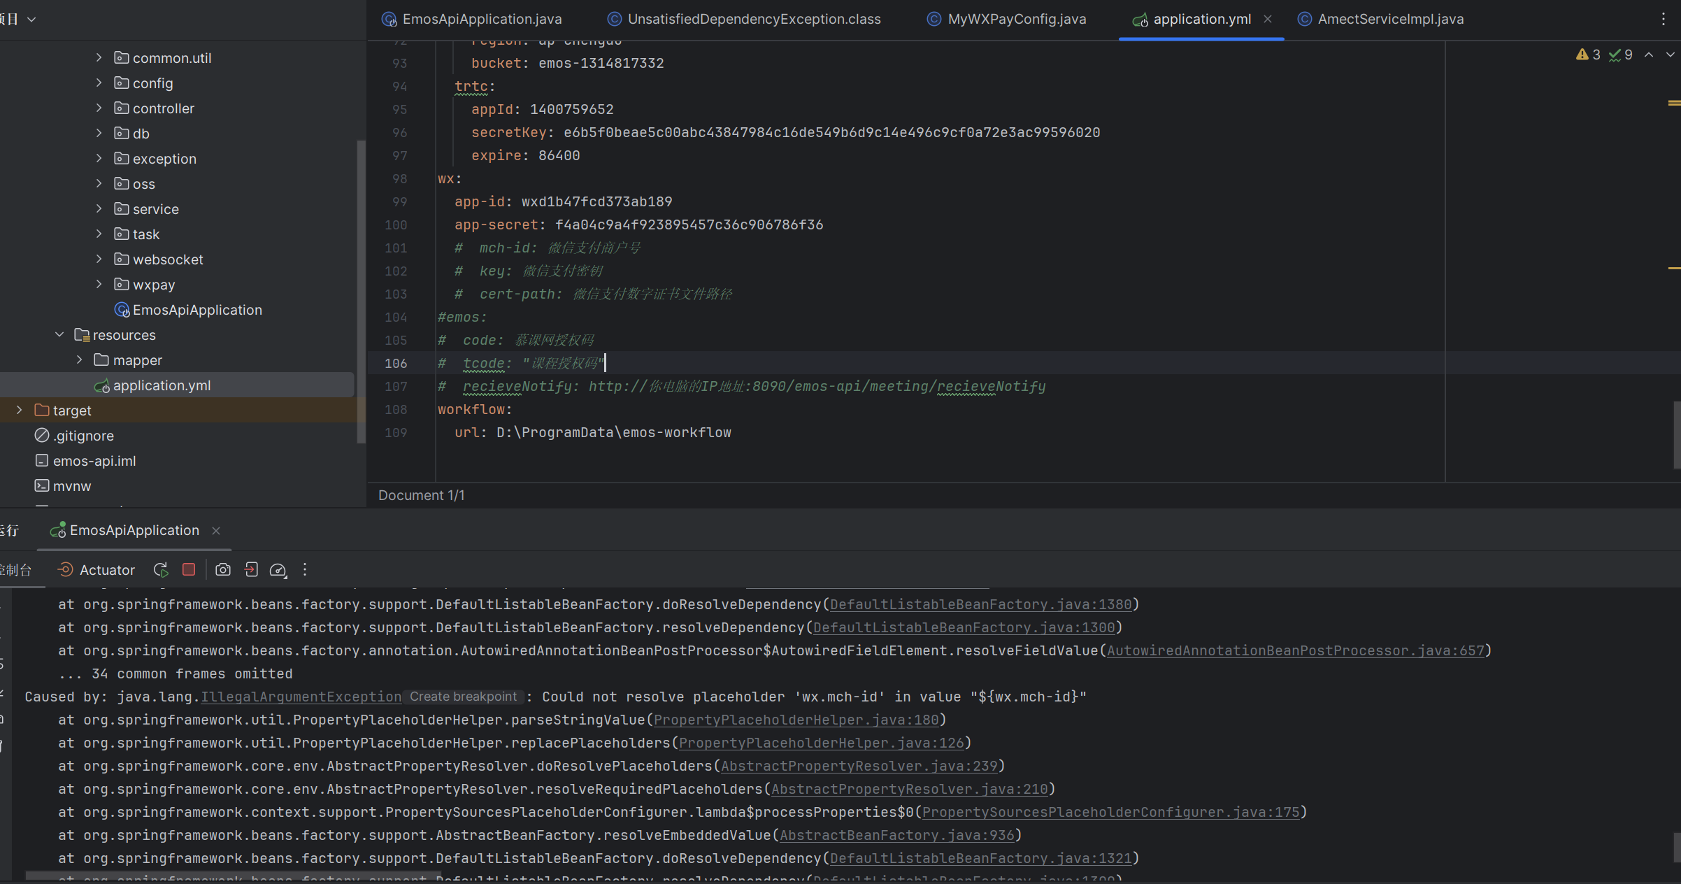Open editor tabs more-options menu
The width and height of the screenshot is (1681, 884).
pyautogui.click(x=1664, y=19)
